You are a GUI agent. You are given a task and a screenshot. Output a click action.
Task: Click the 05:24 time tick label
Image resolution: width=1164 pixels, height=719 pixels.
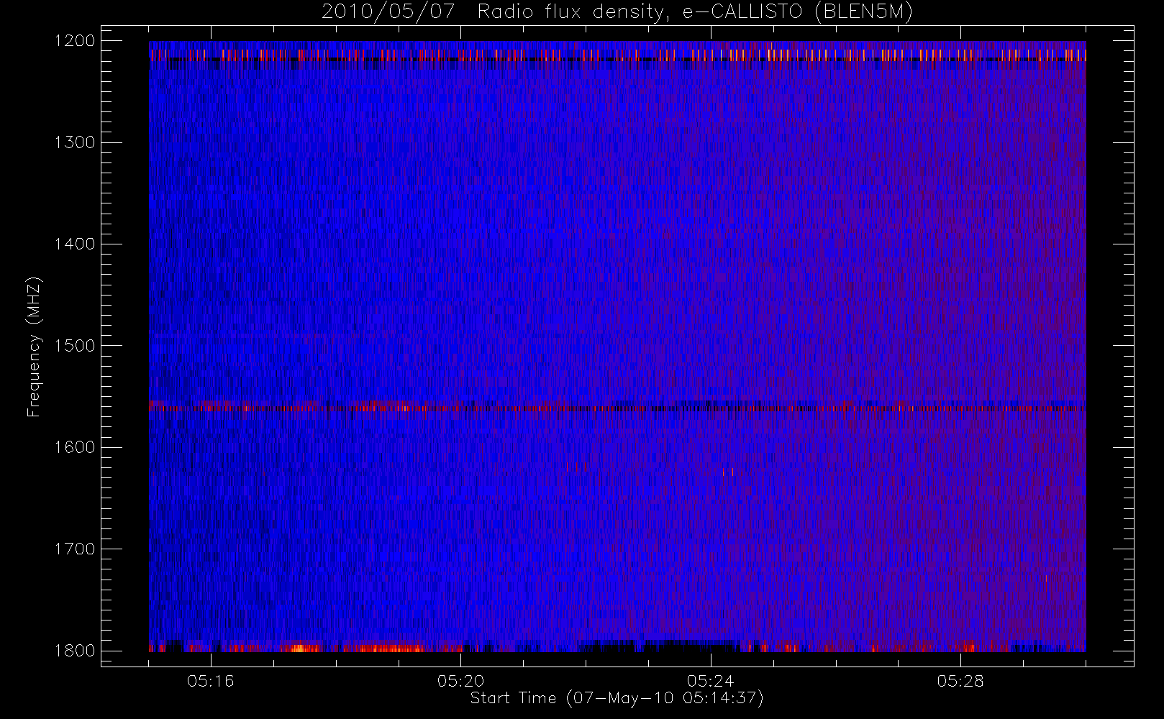711,681
